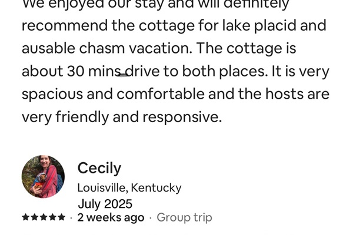The width and height of the screenshot is (353, 235).
Task: Click the fourth star in Cecily's rating
Action: coord(52,217)
